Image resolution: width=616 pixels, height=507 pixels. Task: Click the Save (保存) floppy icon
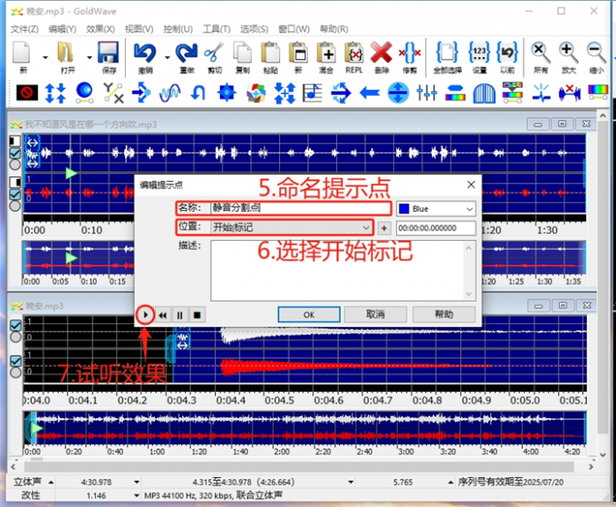[x=108, y=53]
